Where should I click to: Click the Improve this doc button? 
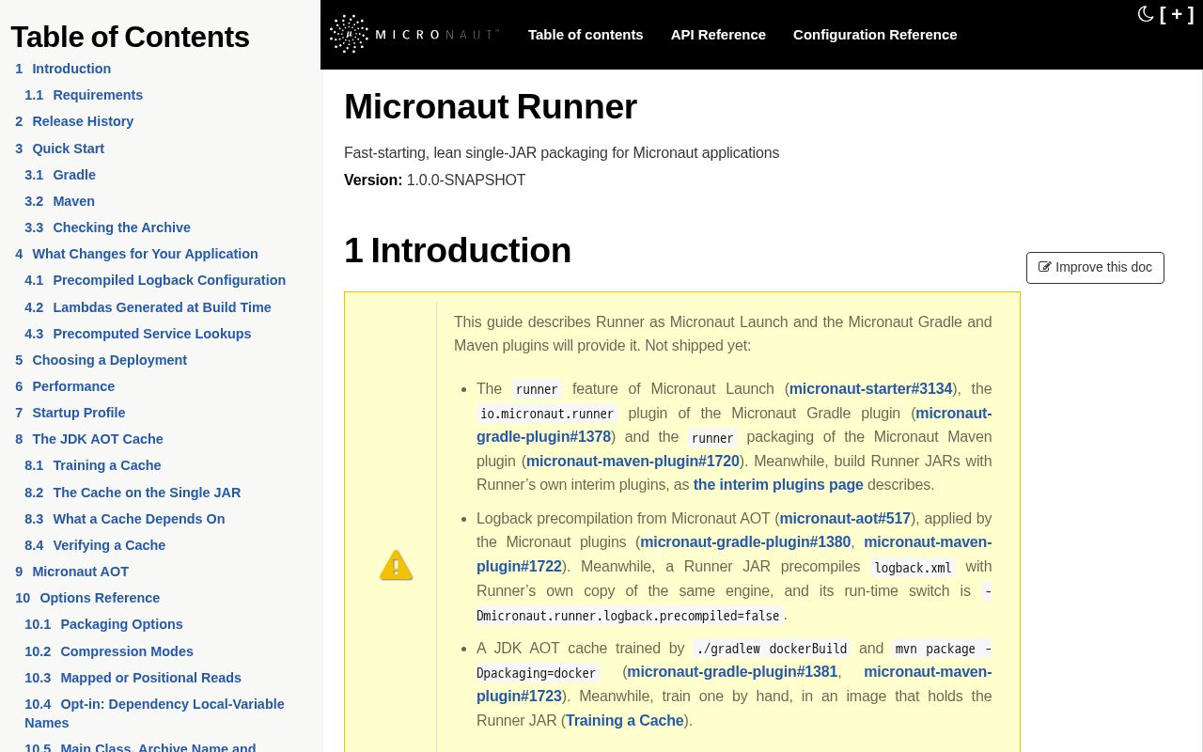click(1095, 267)
